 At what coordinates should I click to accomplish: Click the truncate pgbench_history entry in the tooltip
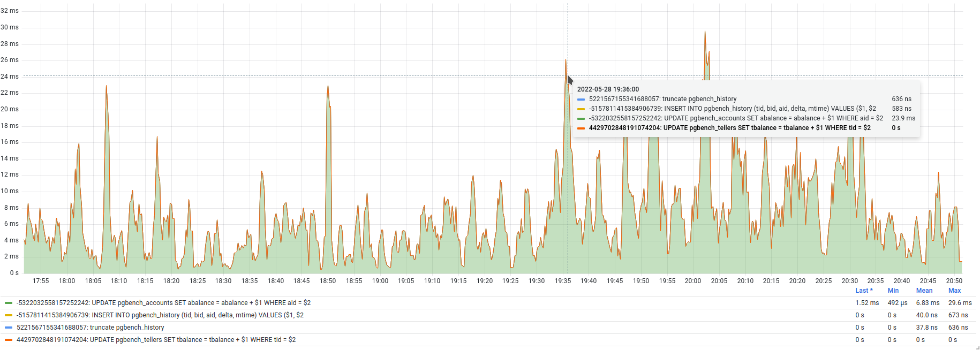tap(662, 99)
